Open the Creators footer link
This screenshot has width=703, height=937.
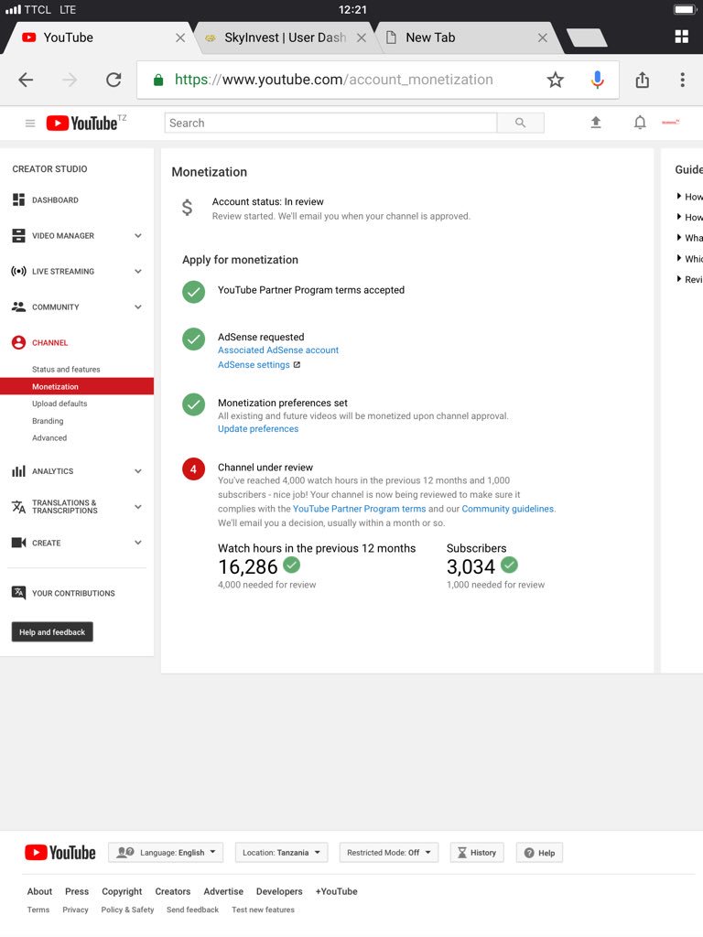pos(173,891)
